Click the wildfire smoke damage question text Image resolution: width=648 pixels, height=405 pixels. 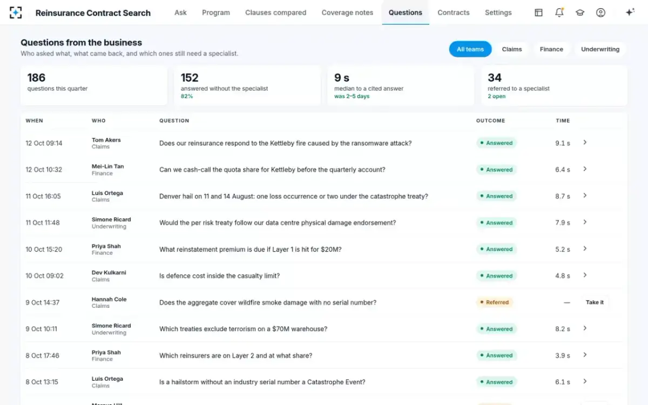click(268, 302)
